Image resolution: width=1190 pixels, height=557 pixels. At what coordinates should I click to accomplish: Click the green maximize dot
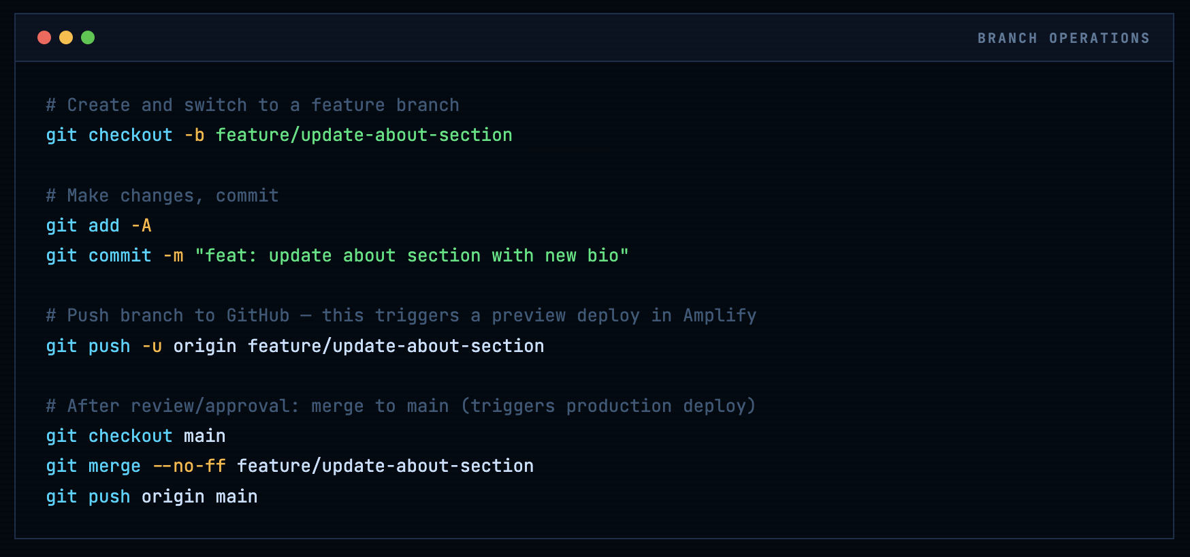pyautogui.click(x=88, y=37)
